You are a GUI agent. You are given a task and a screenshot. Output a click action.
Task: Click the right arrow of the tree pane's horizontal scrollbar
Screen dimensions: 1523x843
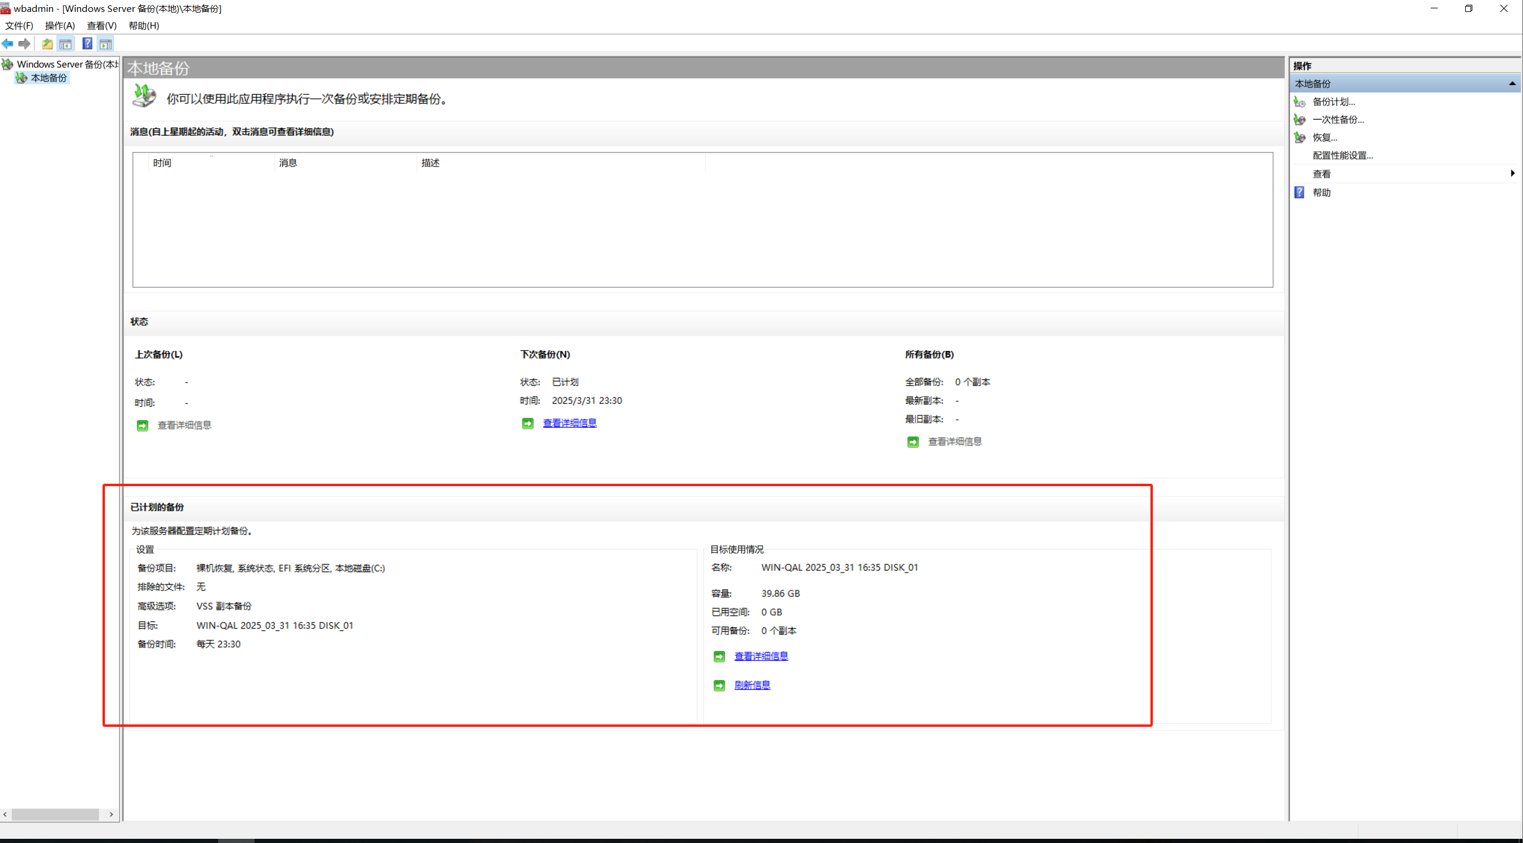tap(111, 814)
